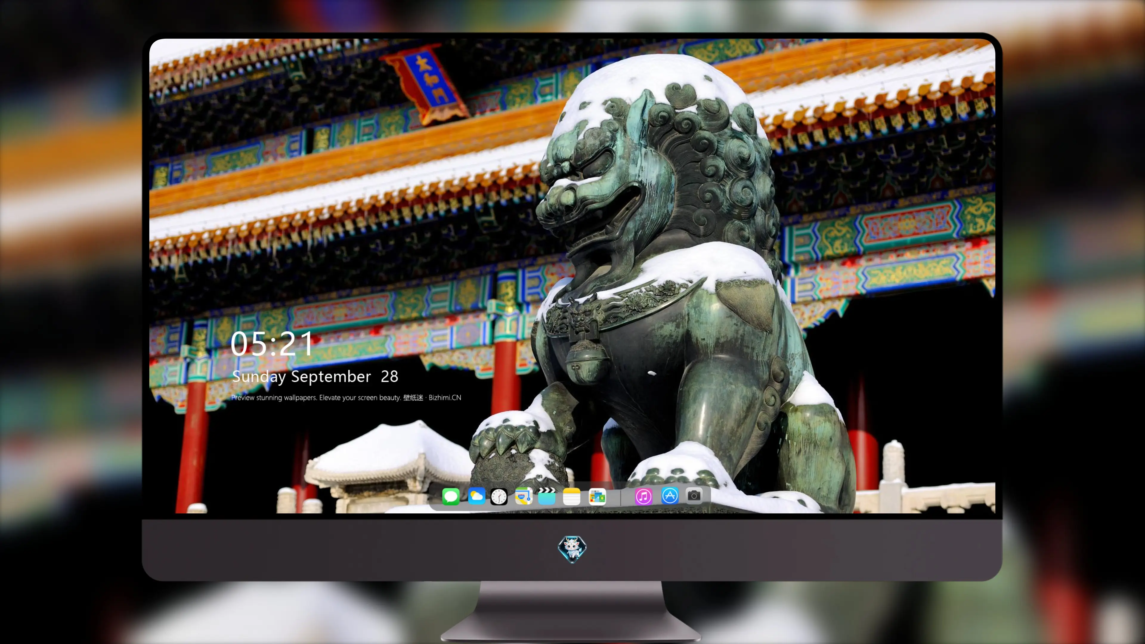Viewport: 1145px width, 644px height.
Task: Launch the Maps app from the dock
Action: [x=524, y=496]
